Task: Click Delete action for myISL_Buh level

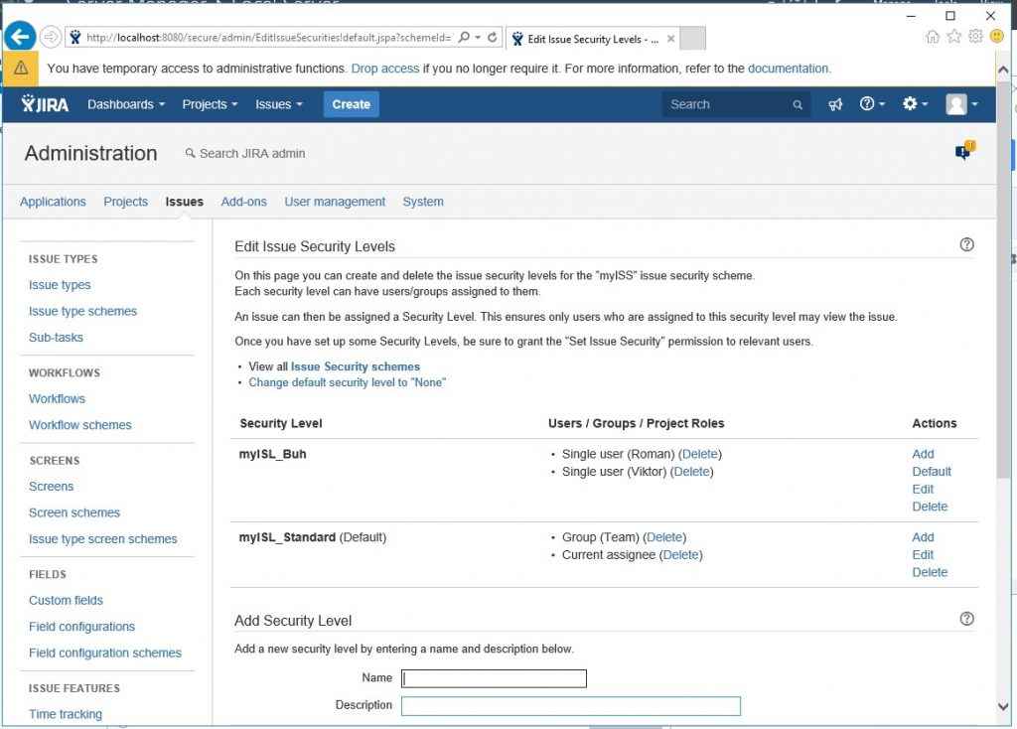Action: tap(930, 507)
